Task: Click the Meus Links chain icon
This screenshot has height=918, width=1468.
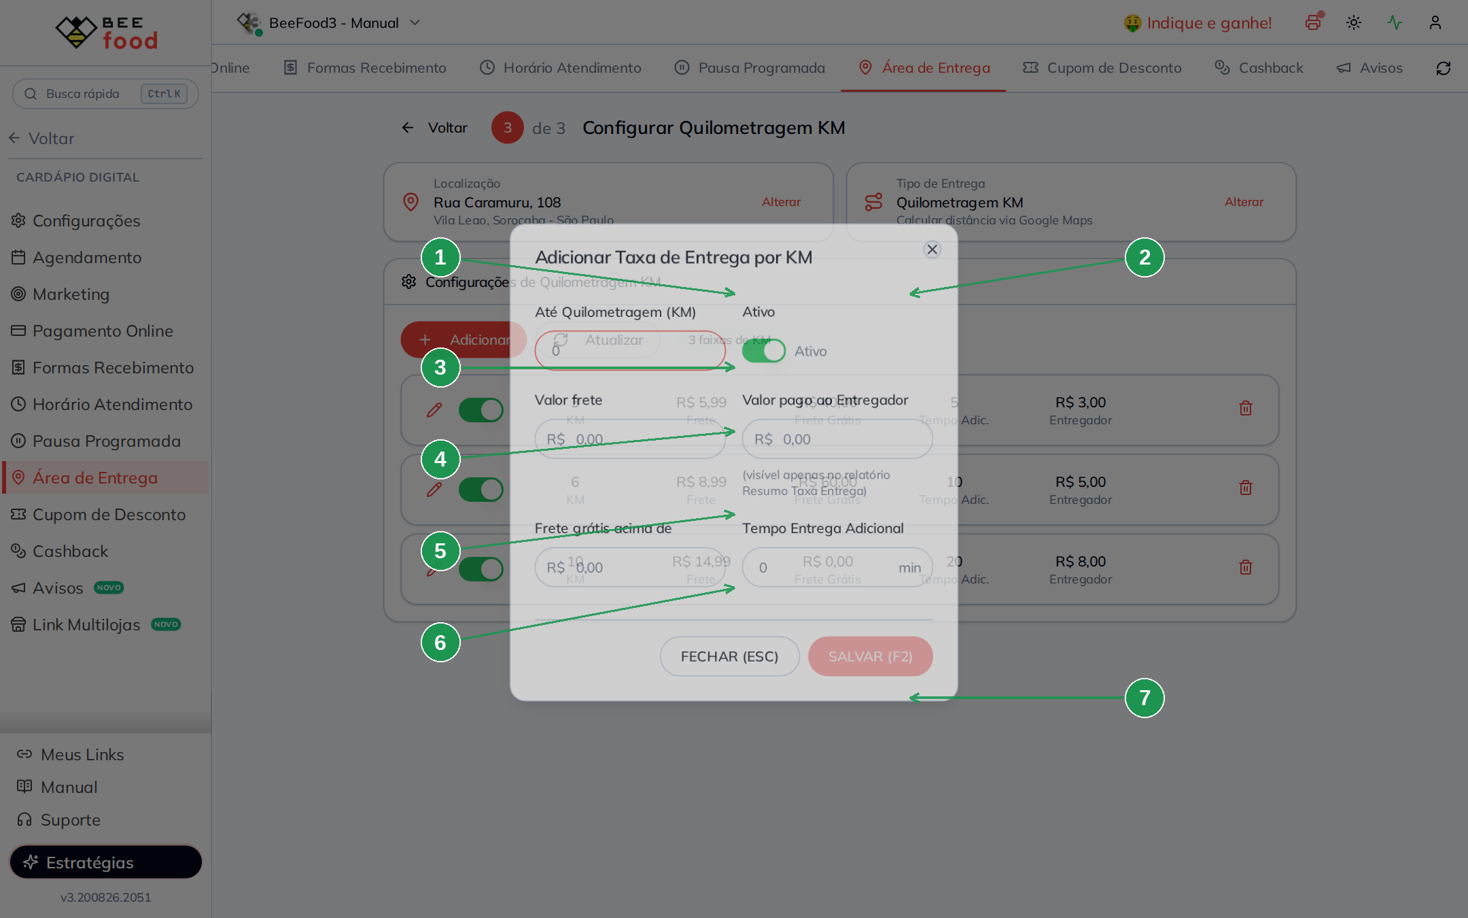Action: 24,754
